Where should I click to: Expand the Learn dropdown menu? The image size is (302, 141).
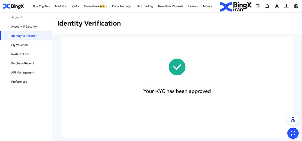click(x=193, y=6)
